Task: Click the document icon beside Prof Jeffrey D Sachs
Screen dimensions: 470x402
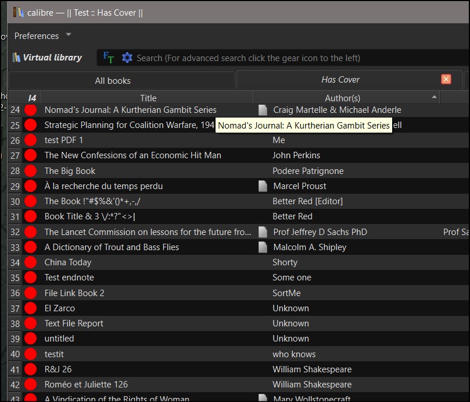Action: pos(263,232)
